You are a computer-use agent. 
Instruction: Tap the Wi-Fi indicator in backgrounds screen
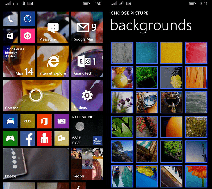pos(121,4)
